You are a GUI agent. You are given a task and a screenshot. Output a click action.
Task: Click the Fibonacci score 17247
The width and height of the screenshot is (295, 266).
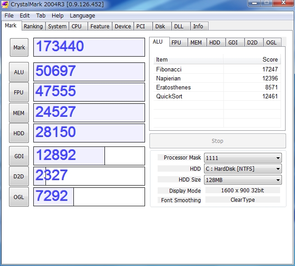click(x=270, y=69)
